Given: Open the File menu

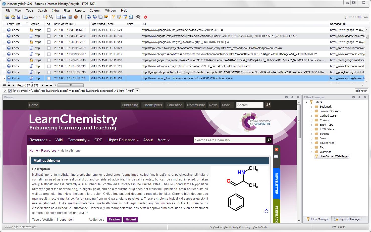Looking at the screenshot, I should [8, 11].
